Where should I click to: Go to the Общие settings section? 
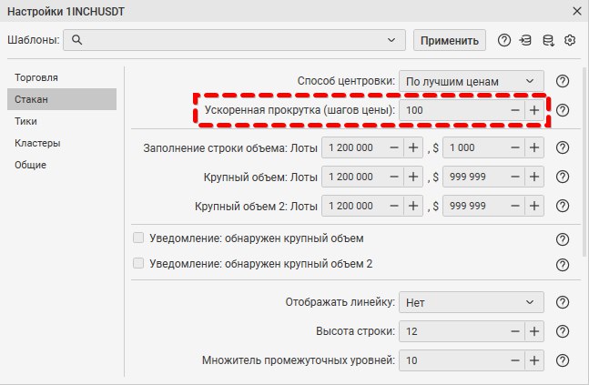pyautogui.click(x=30, y=165)
